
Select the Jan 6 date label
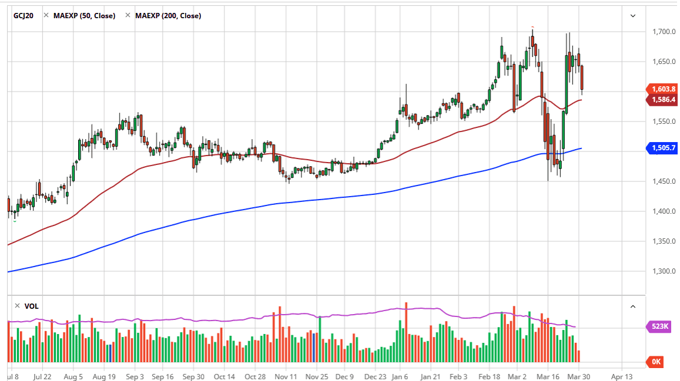[x=400, y=377]
